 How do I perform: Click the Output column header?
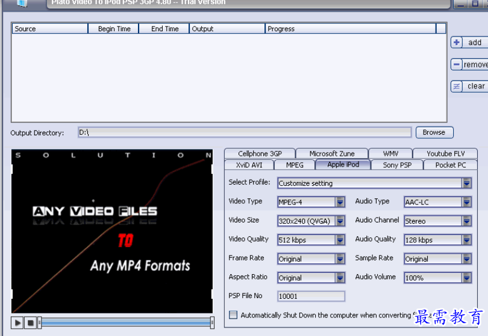[227, 29]
